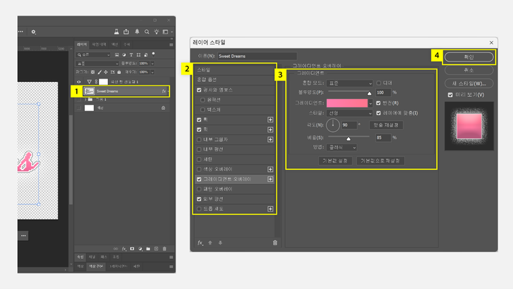This screenshot has width=513, height=289.
Task: Toggle Reverse (R) gradient checkbox
Action: click(x=378, y=103)
